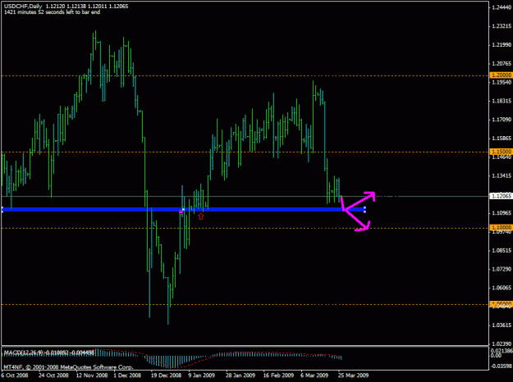Image resolution: width=513 pixels, height=382 pixels.
Task: Click the 1.13415 price axis value
Action: [x=502, y=175]
